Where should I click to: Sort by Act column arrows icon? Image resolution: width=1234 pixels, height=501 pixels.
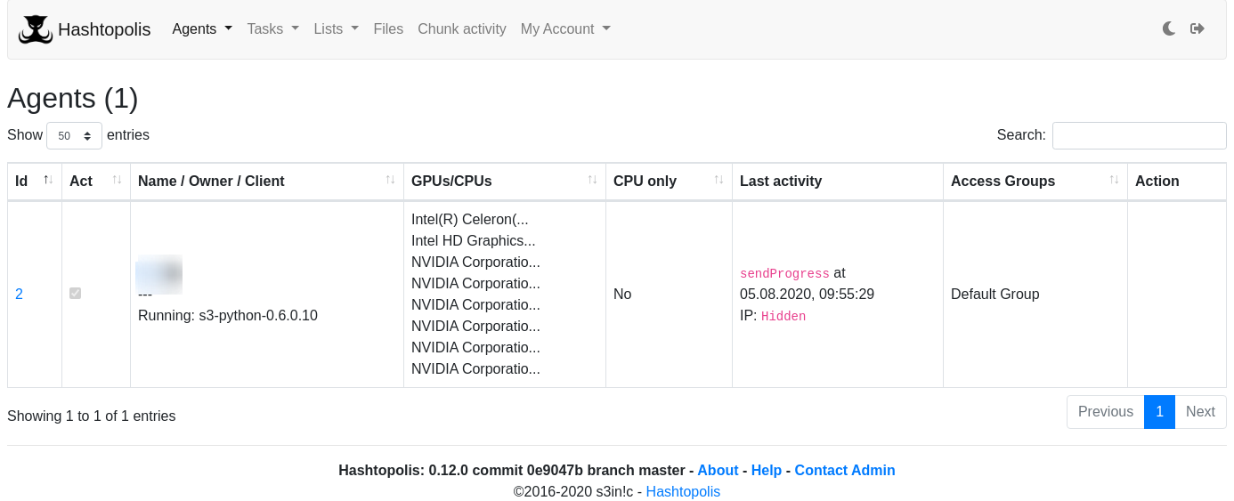(117, 181)
